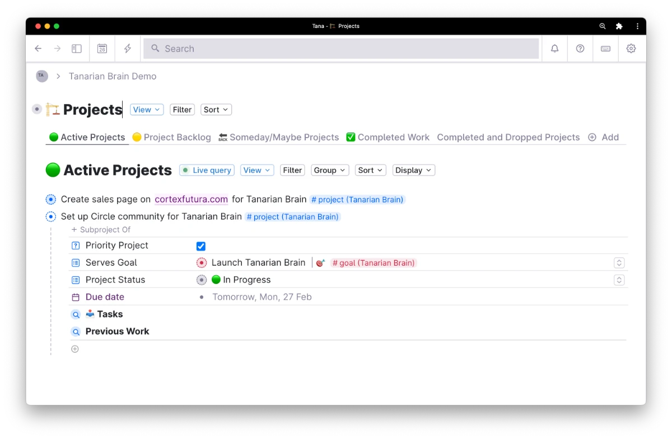Click the TA workspace avatar
Viewport: 672px width, 439px height.
41,76
